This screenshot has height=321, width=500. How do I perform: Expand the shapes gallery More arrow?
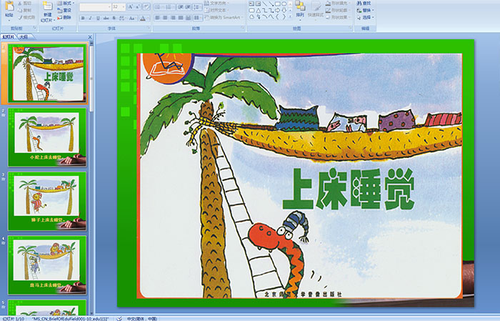point(290,17)
